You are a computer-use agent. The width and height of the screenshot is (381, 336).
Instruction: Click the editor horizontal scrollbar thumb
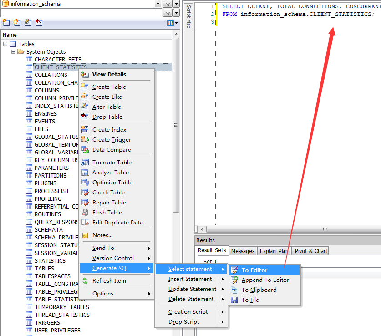pyautogui.click(x=294, y=229)
